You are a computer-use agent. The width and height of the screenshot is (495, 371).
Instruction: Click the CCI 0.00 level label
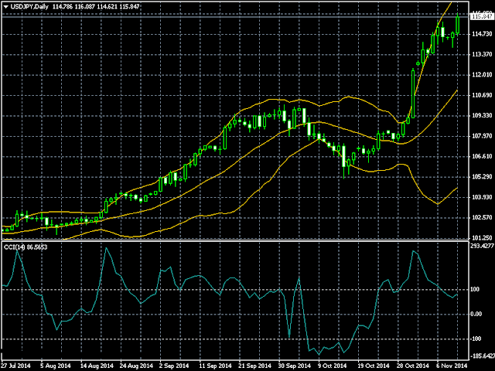[476, 315]
